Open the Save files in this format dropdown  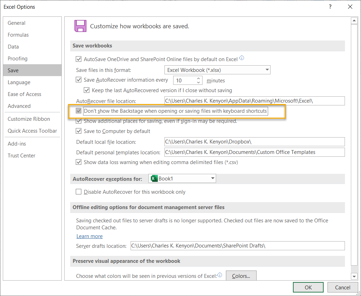pyautogui.click(x=218, y=70)
